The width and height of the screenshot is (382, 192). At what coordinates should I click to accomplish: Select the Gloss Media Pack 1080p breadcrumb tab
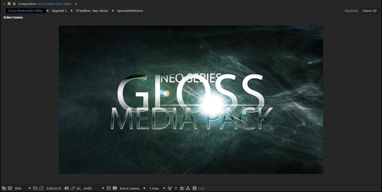[25, 11]
